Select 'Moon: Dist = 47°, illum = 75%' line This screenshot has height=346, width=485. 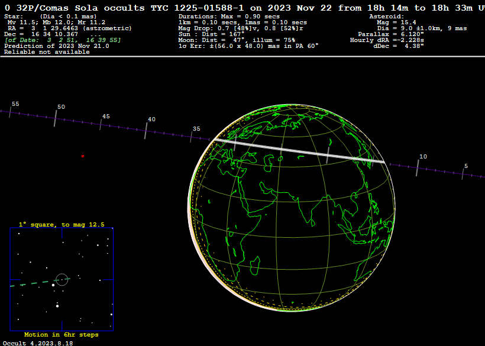click(237, 40)
